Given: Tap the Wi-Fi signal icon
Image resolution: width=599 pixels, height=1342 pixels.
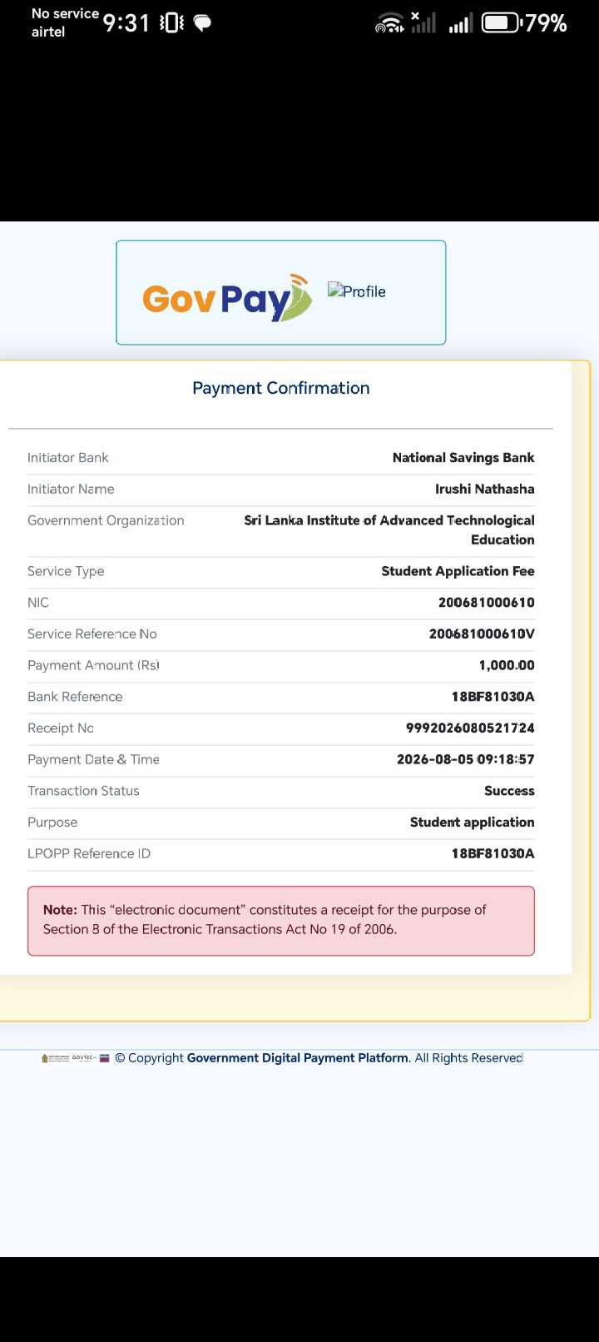Looking at the screenshot, I should pyautogui.click(x=389, y=23).
